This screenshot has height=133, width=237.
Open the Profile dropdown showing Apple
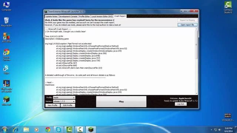[64, 98]
